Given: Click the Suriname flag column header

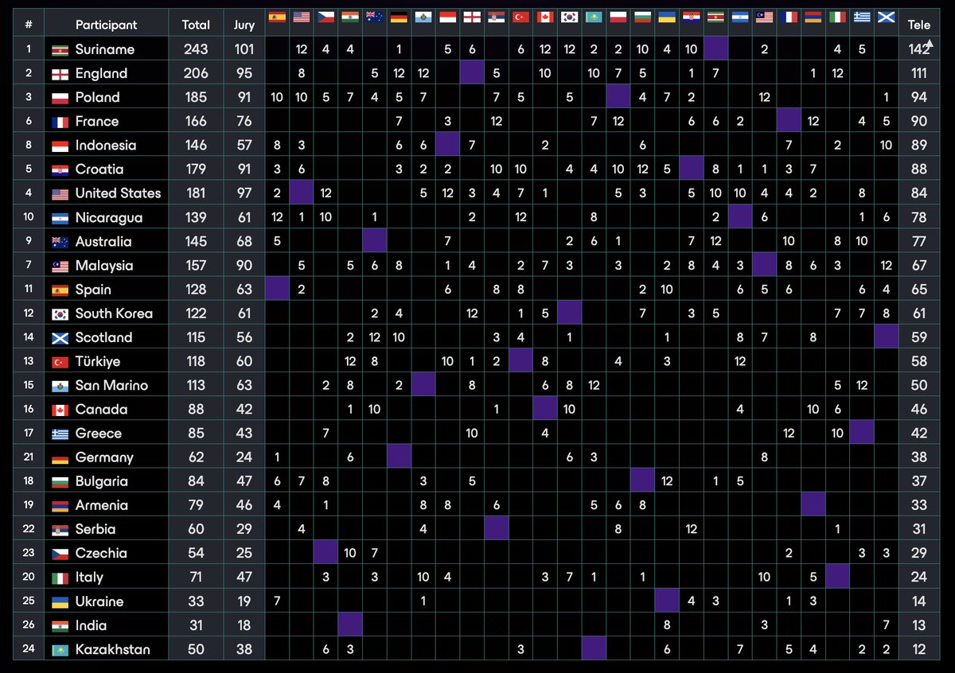Looking at the screenshot, I should [715, 17].
